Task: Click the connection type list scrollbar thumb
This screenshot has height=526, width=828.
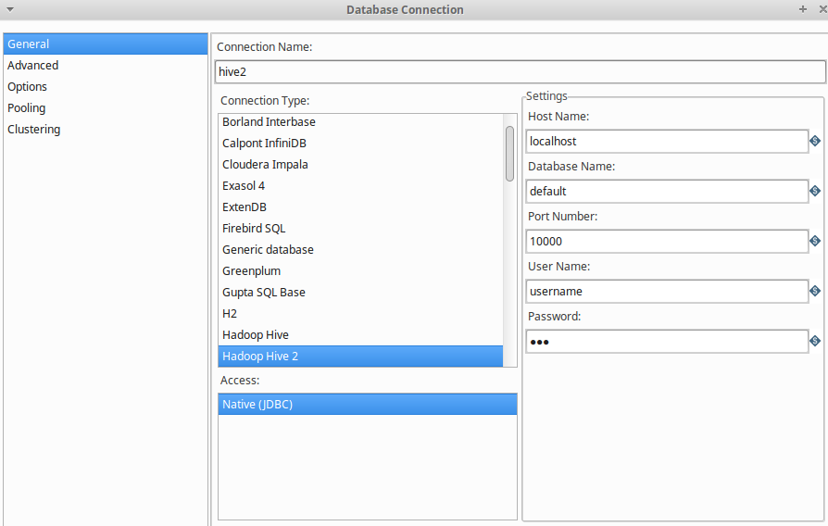Action: pos(509,154)
